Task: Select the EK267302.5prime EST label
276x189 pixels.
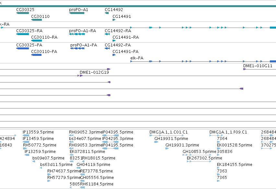Action: pos(204,158)
